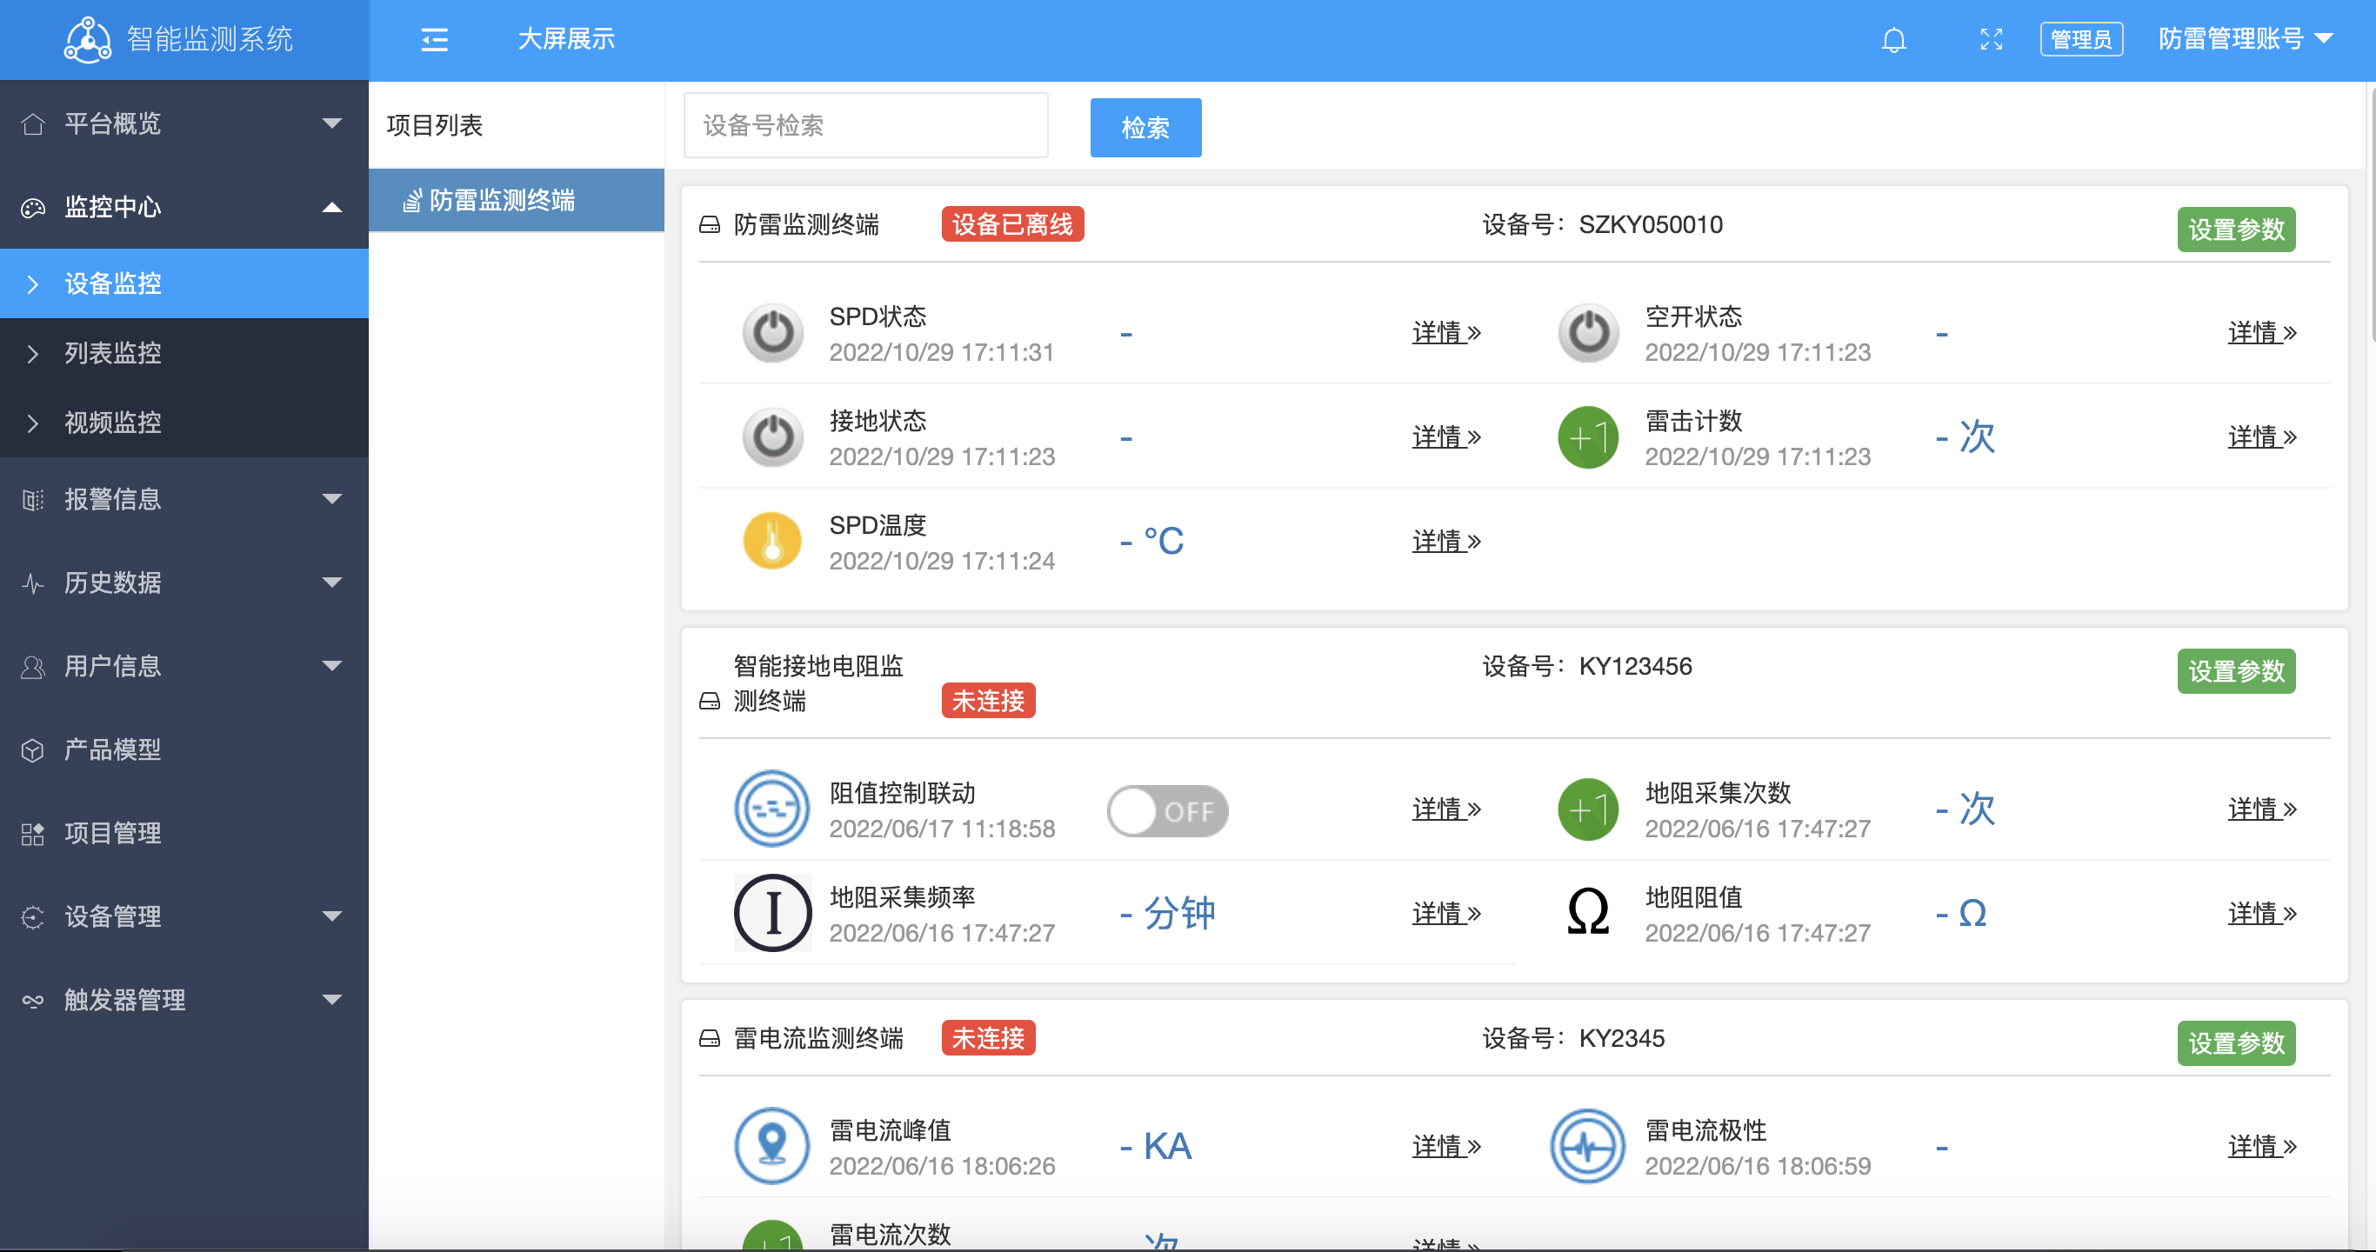Open 报警信息 via its bell icon
2376x1252 pixels.
[32, 499]
